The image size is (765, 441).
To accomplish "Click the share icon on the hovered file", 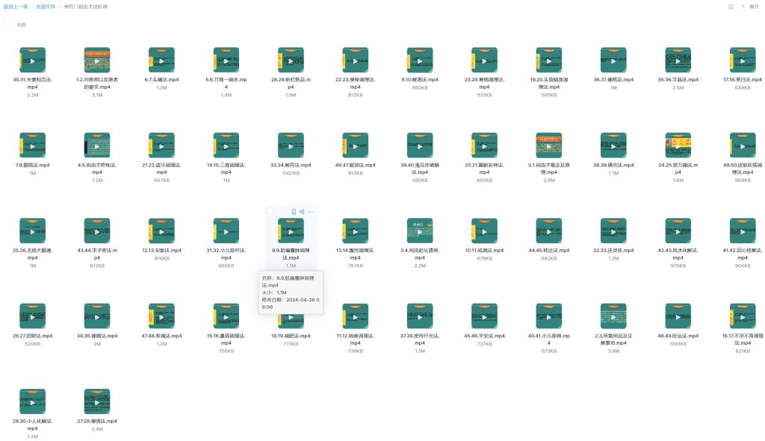I will [302, 212].
